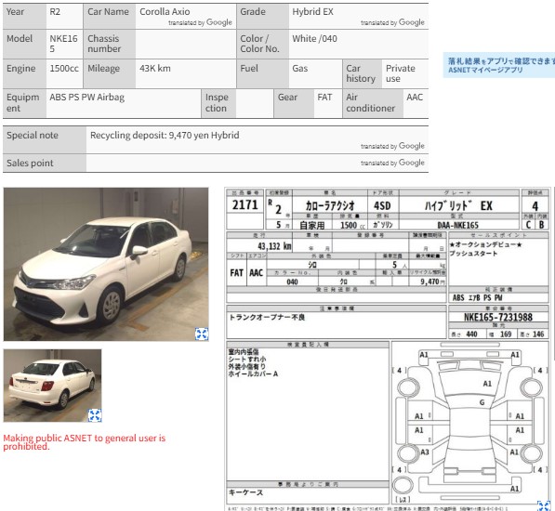Click the 'Making public ASNET' prohibition notice
This screenshot has height=511, width=555.
tap(85, 442)
